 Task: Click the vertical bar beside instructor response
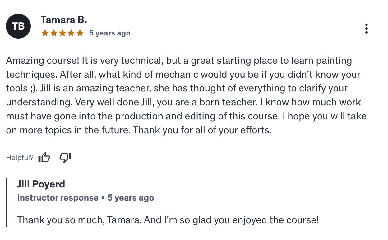click(x=7, y=202)
